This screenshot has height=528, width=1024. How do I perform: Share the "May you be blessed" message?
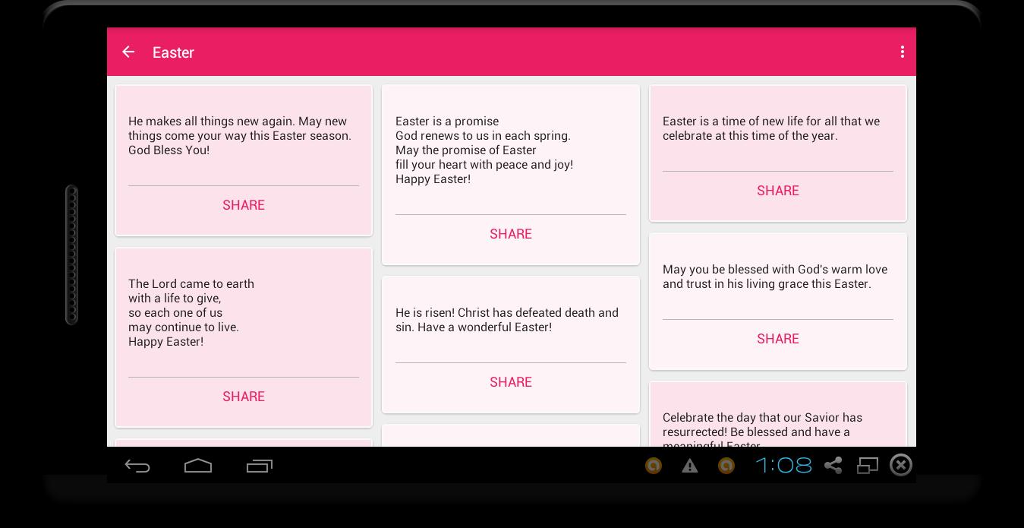777,339
